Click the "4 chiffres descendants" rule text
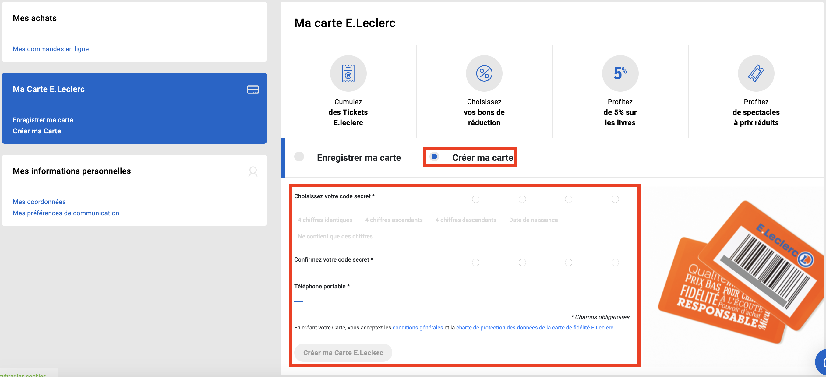Viewport: 826px width, 377px height. [x=465, y=220]
